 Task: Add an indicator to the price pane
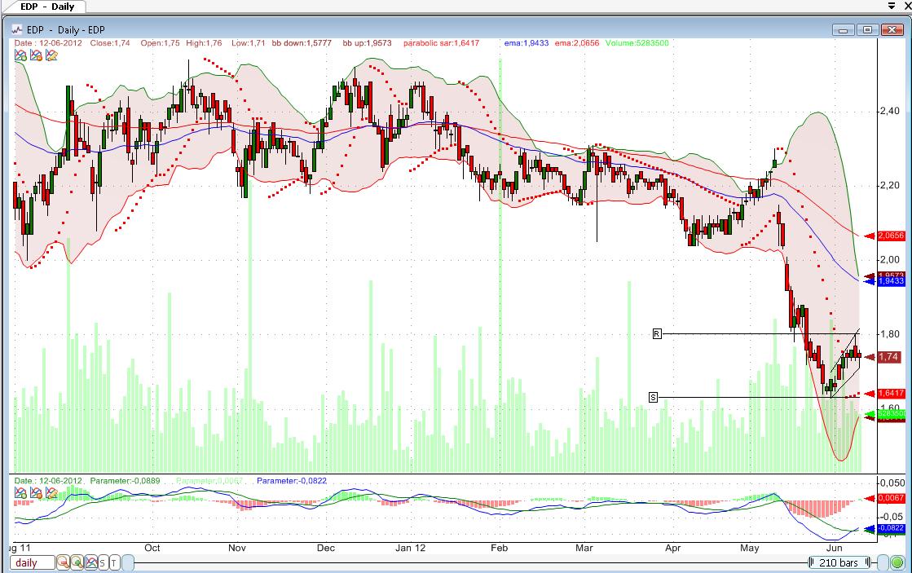20,55
